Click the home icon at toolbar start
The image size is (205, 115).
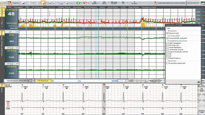[2, 3]
